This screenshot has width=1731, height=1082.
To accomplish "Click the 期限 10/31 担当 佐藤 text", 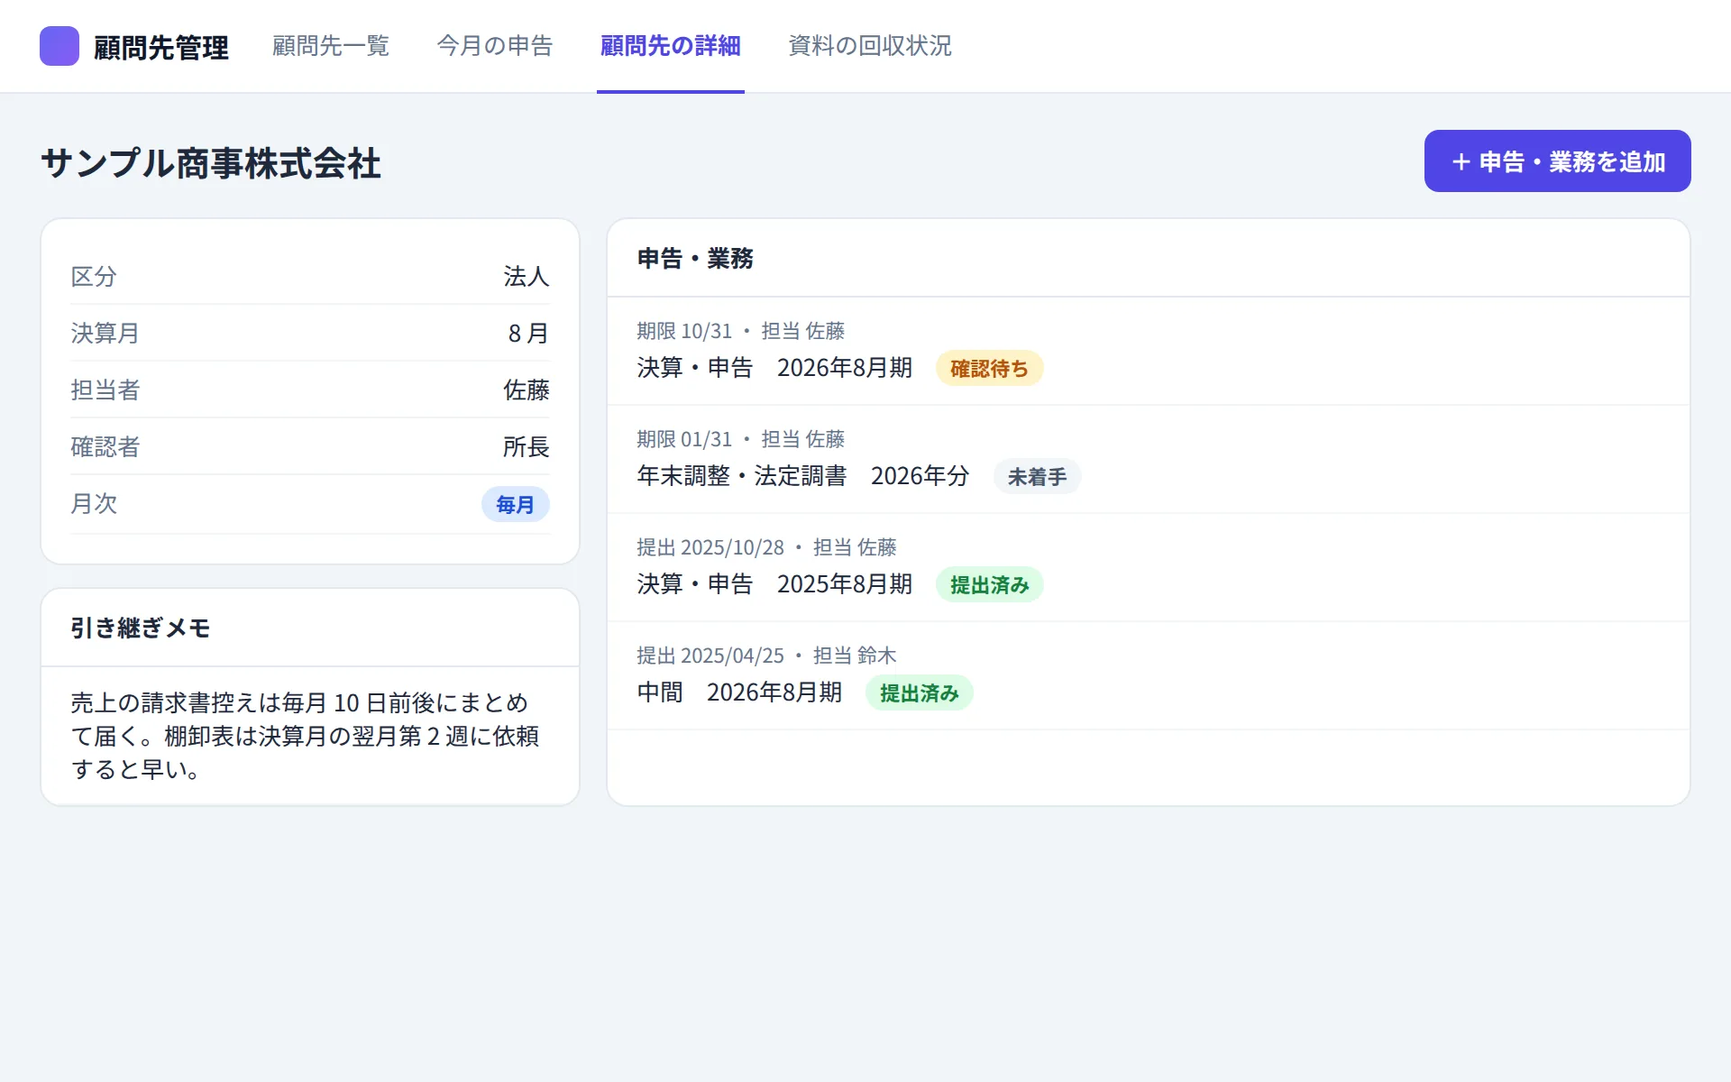I will pos(740,331).
